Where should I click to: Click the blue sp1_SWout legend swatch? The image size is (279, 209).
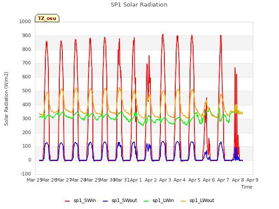[x=105, y=201]
